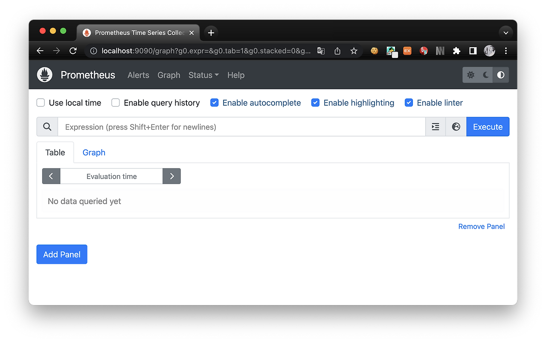Screen dimensions: 546x343
Task: Expand the browser tab overview chevron
Action: click(505, 32)
